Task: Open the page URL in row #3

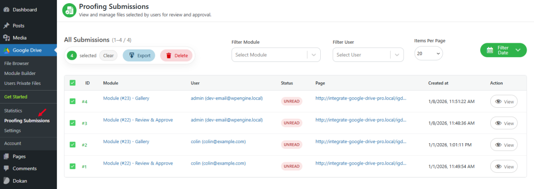Action: click(361, 120)
